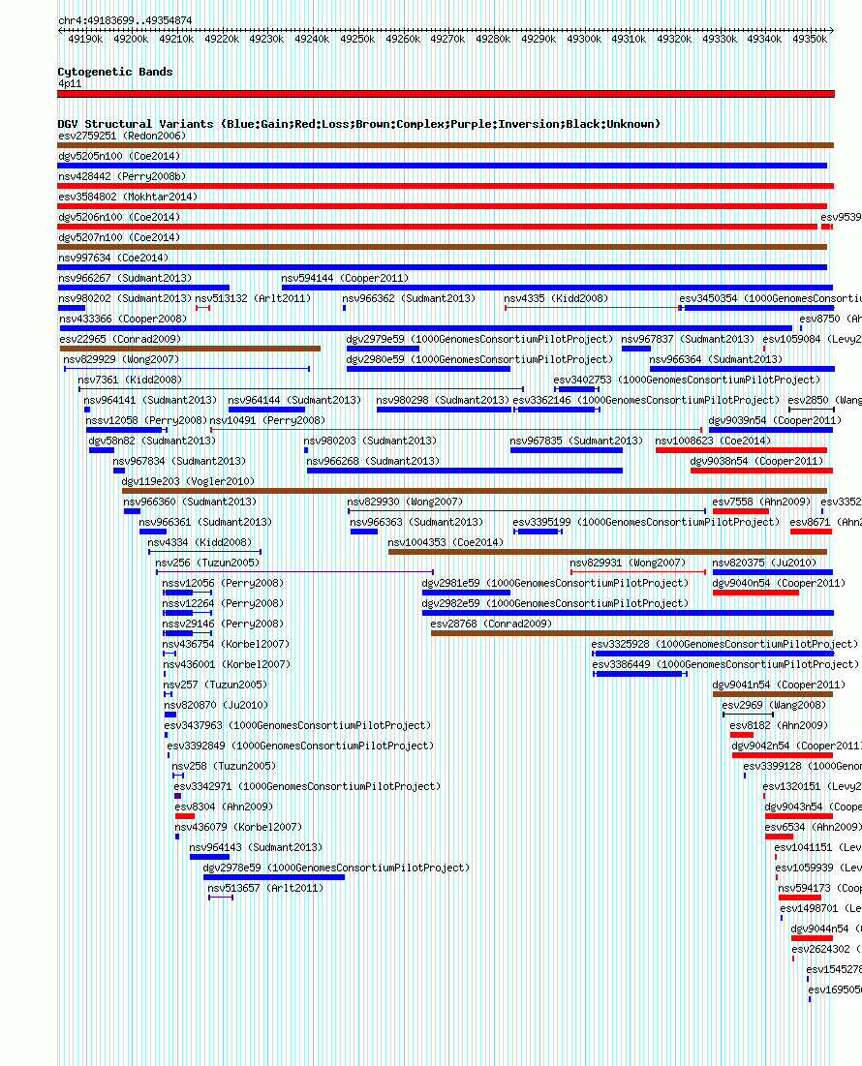The image size is (862, 1066).
Task: Click the nsv10491 (Perry2008) label
Action: click(x=267, y=421)
